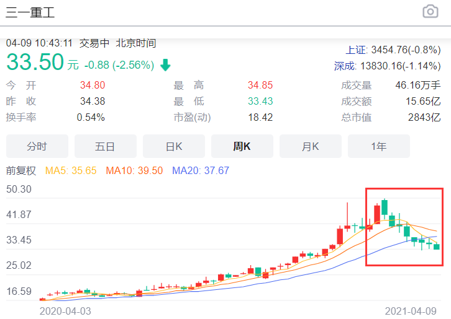Viewport: 451px width, 319px height.
Task: Click the 交易中 trading status text
Action: [94, 43]
